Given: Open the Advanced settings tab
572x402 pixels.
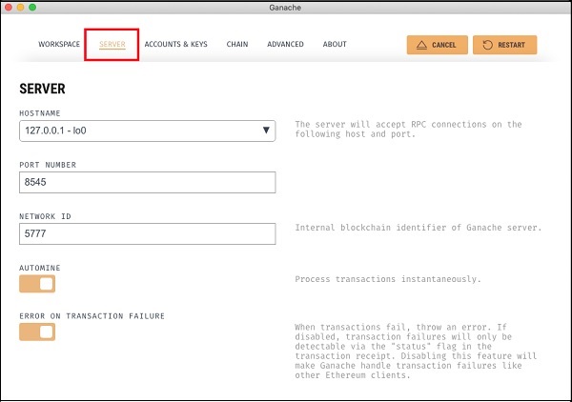Looking at the screenshot, I should click(285, 44).
